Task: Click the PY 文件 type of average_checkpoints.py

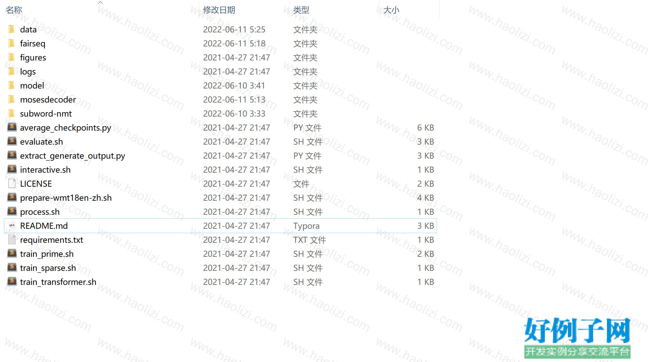Action: tap(307, 128)
